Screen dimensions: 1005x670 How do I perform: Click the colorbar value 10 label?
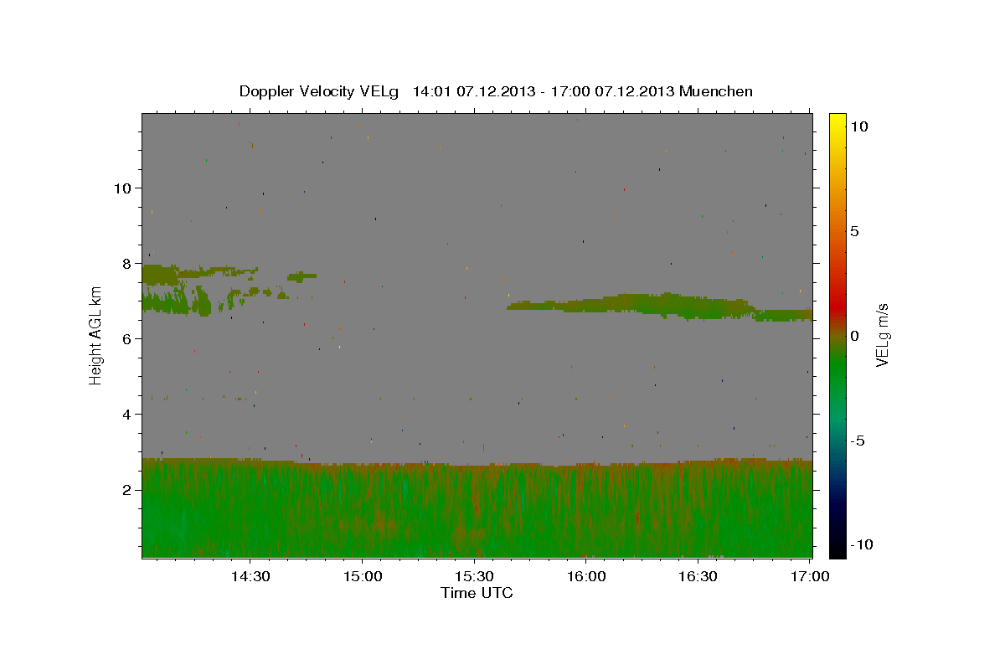(x=858, y=126)
